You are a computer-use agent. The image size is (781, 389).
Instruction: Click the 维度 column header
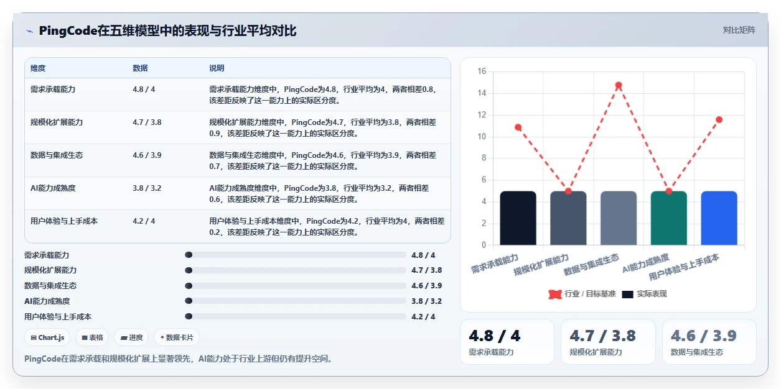pos(38,68)
